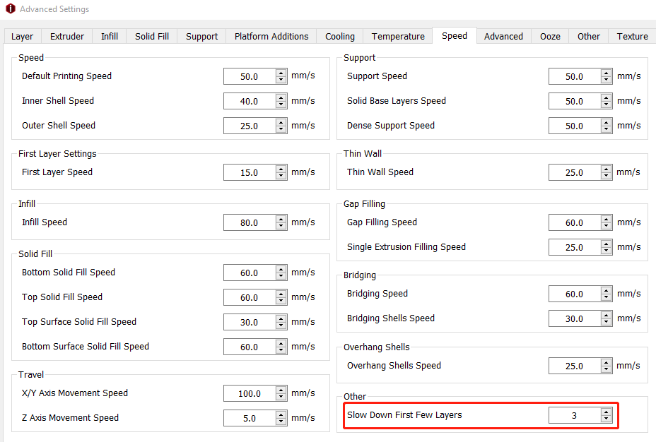Decrease Inner Shell Speed with down arrow
Viewport: 656px width, 442px height.
(281, 104)
